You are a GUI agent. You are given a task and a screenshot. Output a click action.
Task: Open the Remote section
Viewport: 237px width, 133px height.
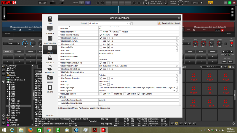(50, 88)
